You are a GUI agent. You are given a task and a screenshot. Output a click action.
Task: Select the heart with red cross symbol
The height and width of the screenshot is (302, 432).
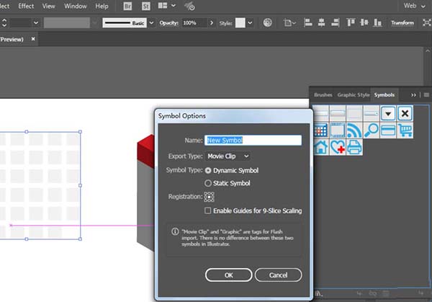point(337,147)
